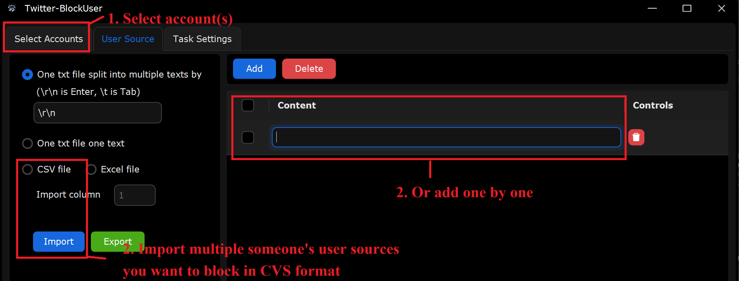Select 'One txt file split into multiple texts' option
Image resolution: width=739 pixels, height=281 pixels.
click(27, 75)
